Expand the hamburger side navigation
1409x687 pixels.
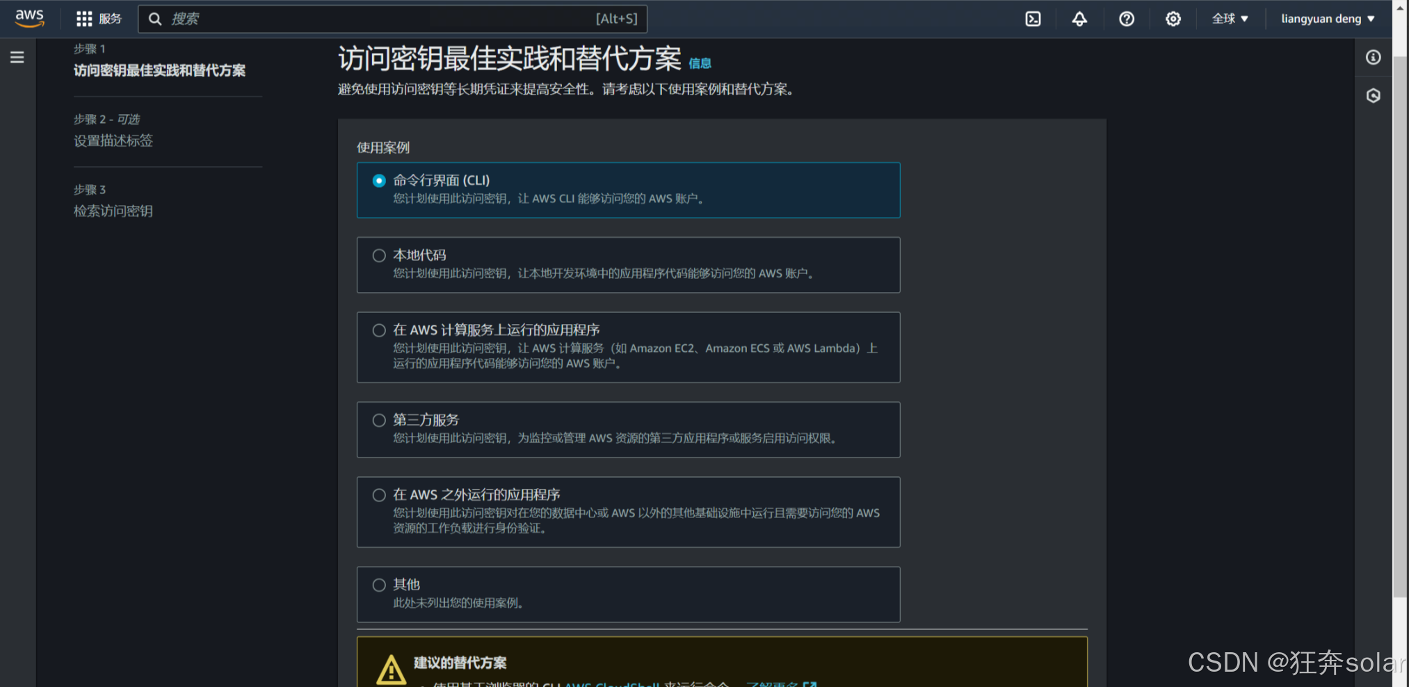coord(17,57)
